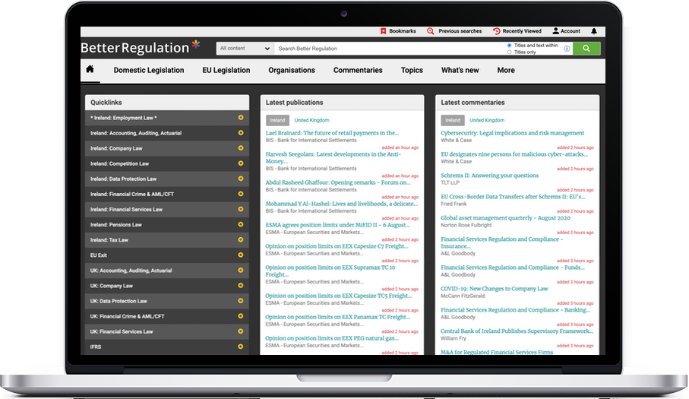The height and width of the screenshot is (399, 689).
Task: Open the Domestic Legislation menu
Action: pos(149,71)
